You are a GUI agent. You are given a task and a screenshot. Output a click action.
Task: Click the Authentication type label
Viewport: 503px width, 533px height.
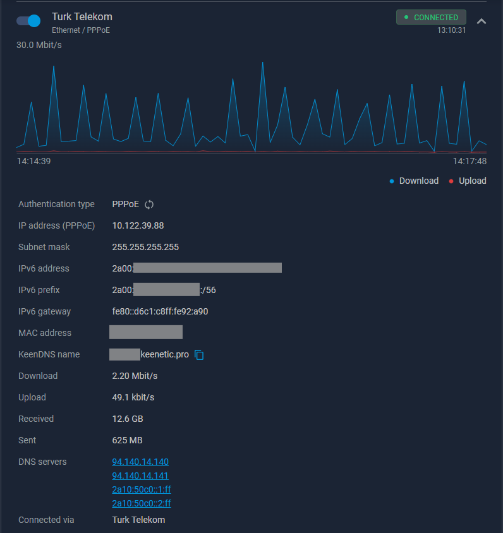pos(56,204)
